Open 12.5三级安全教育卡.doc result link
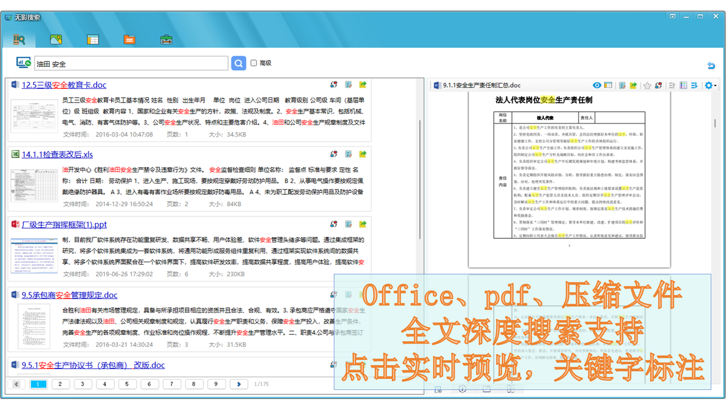726x408 pixels. tap(64, 85)
